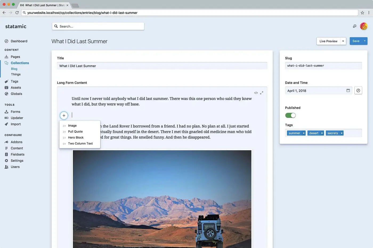
Task: Click the Updater icon in Tools
Action: [6, 118]
